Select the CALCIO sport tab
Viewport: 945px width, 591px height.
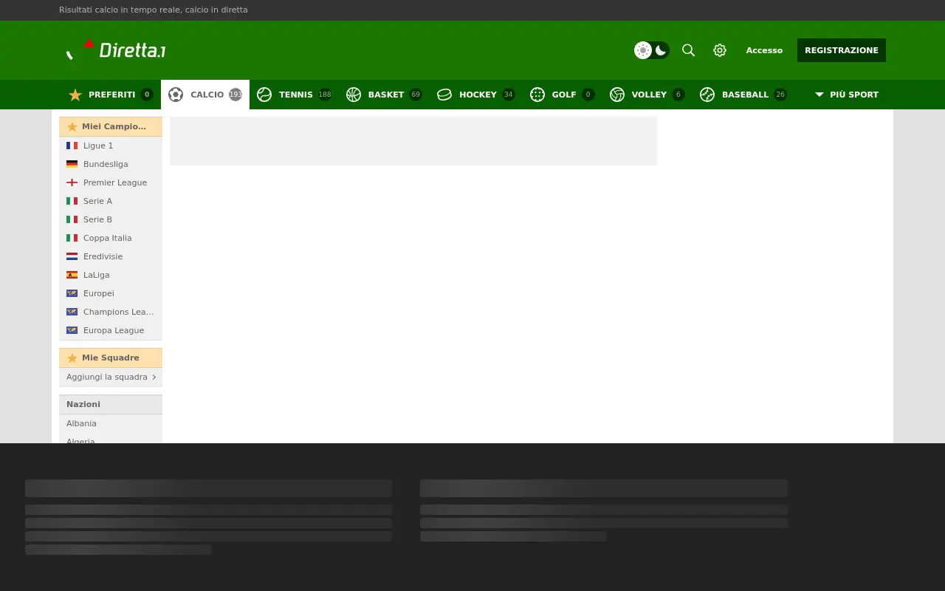[205, 95]
